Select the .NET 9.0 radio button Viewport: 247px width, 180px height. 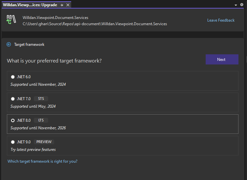point(13,142)
